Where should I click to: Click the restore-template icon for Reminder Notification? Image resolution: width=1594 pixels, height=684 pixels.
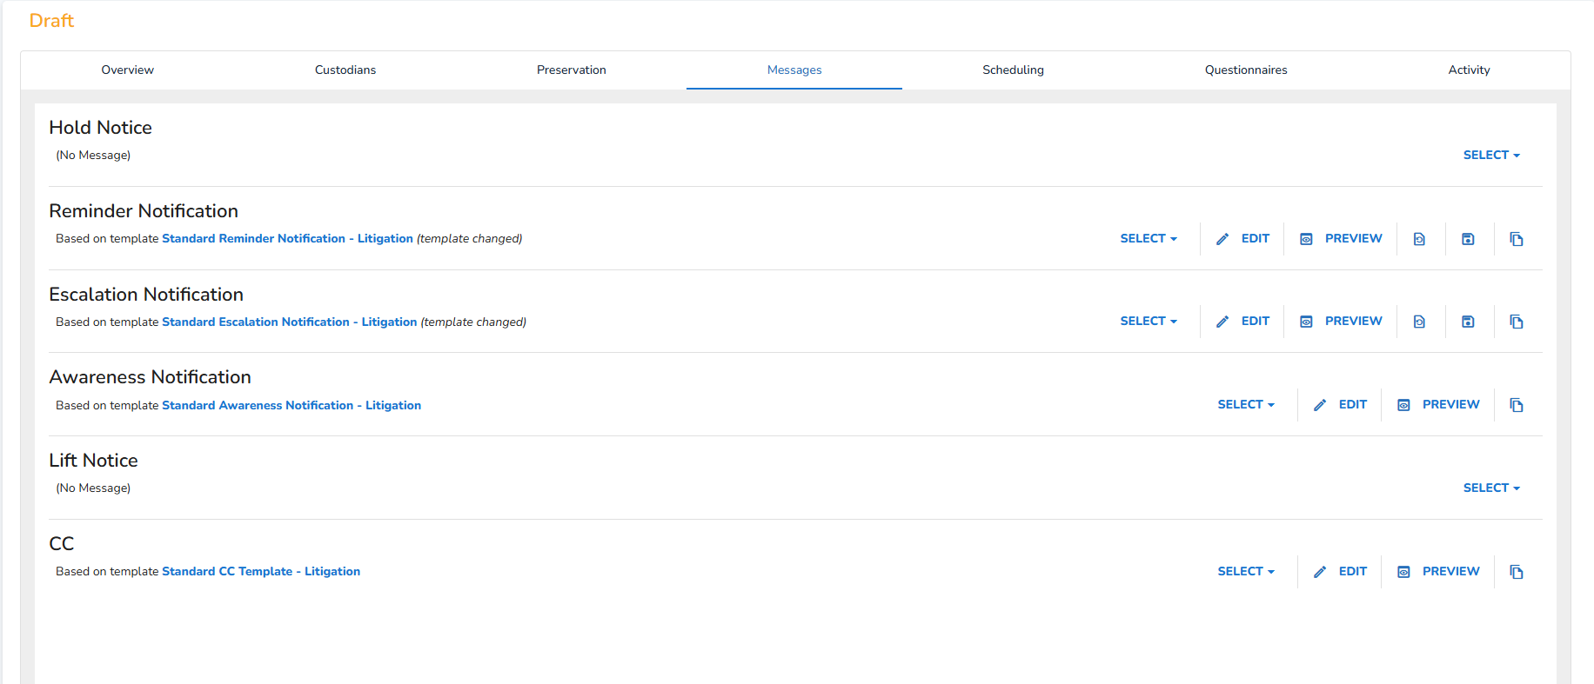pos(1419,239)
